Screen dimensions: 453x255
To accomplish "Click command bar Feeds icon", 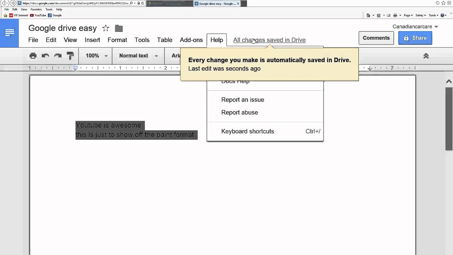I will coord(379,15).
